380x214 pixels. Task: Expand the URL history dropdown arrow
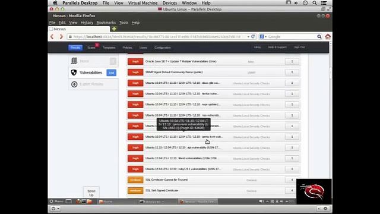[248, 37]
